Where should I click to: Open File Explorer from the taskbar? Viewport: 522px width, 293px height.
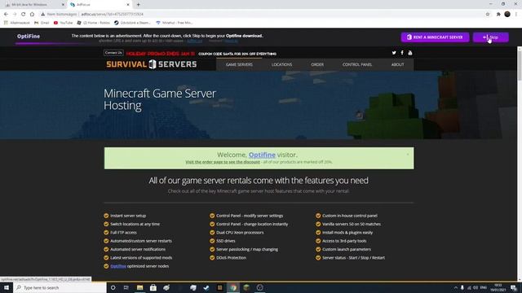tap(139, 287)
